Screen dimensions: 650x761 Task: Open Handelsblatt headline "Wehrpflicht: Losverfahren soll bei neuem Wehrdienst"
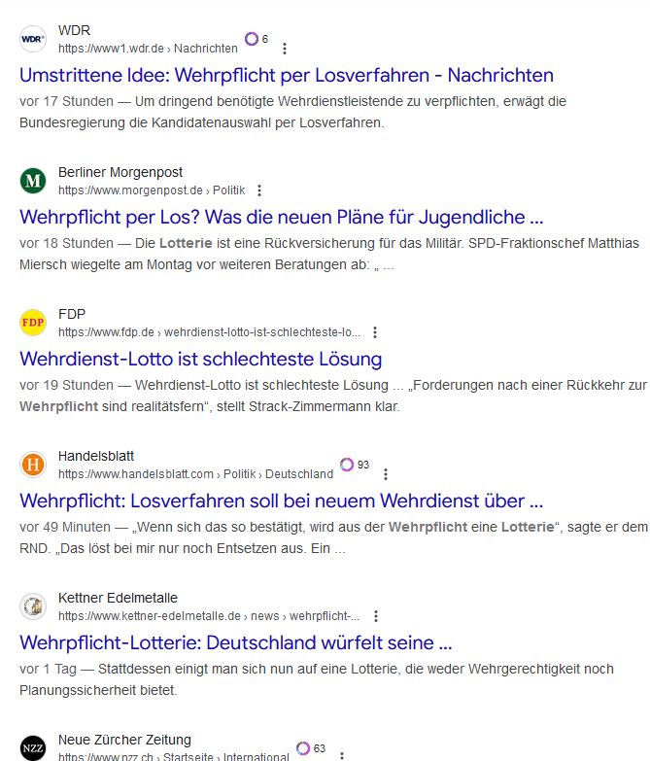(281, 501)
